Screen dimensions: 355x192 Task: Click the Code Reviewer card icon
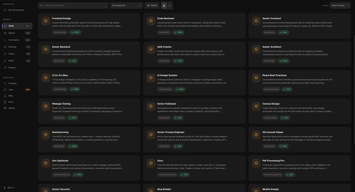(151, 21)
